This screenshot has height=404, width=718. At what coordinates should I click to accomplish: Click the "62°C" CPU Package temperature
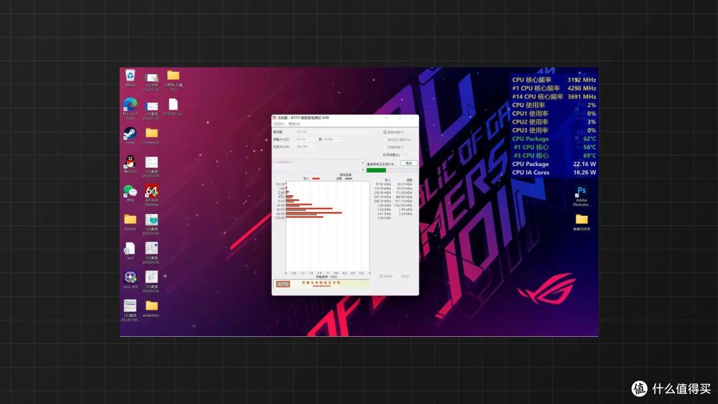coord(589,139)
